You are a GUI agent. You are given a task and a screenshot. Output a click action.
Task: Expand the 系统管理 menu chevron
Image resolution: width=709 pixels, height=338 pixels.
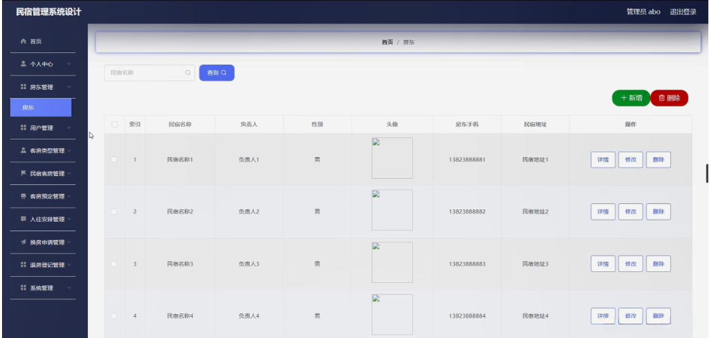click(69, 288)
